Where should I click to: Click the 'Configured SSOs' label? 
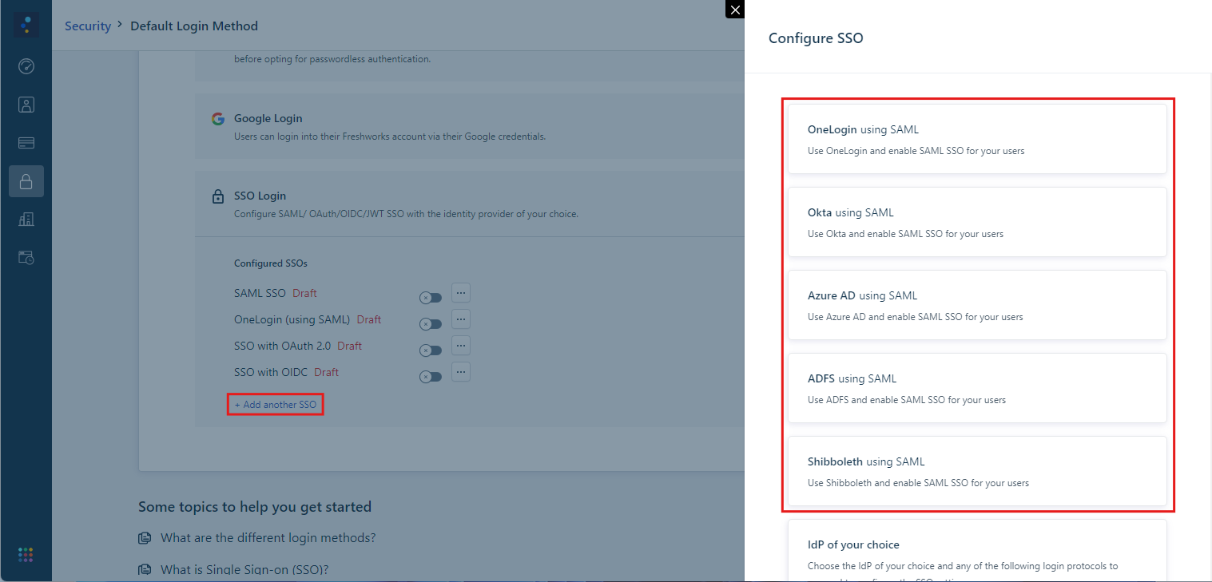[x=271, y=263]
